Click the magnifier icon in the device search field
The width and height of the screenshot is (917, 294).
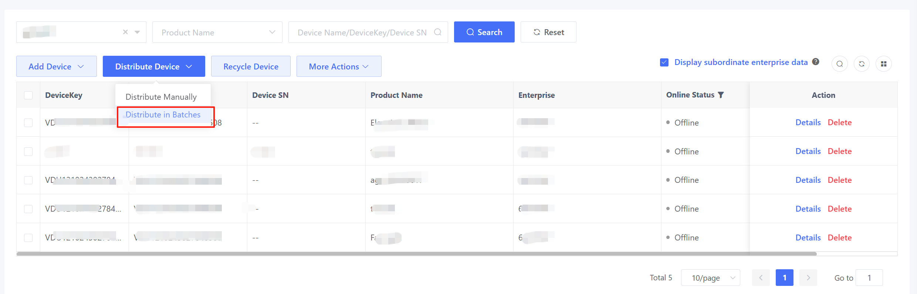click(438, 32)
